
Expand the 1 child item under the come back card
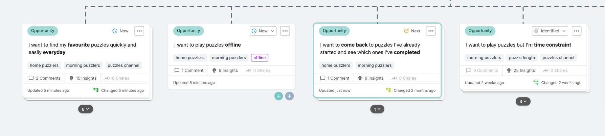(x=377, y=109)
